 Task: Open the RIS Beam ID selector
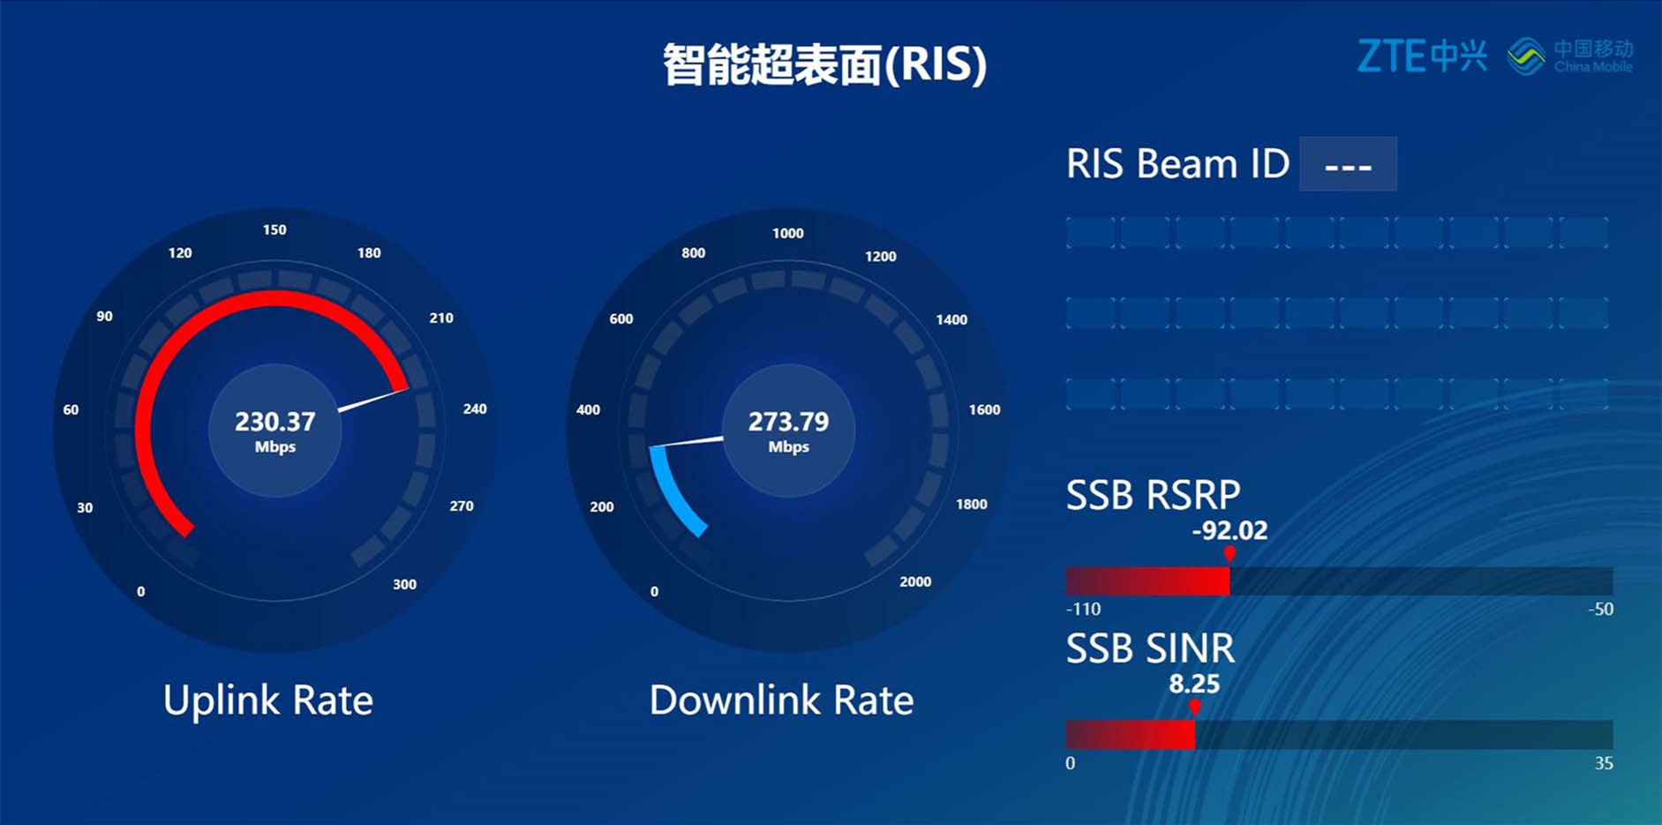pos(1347,164)
